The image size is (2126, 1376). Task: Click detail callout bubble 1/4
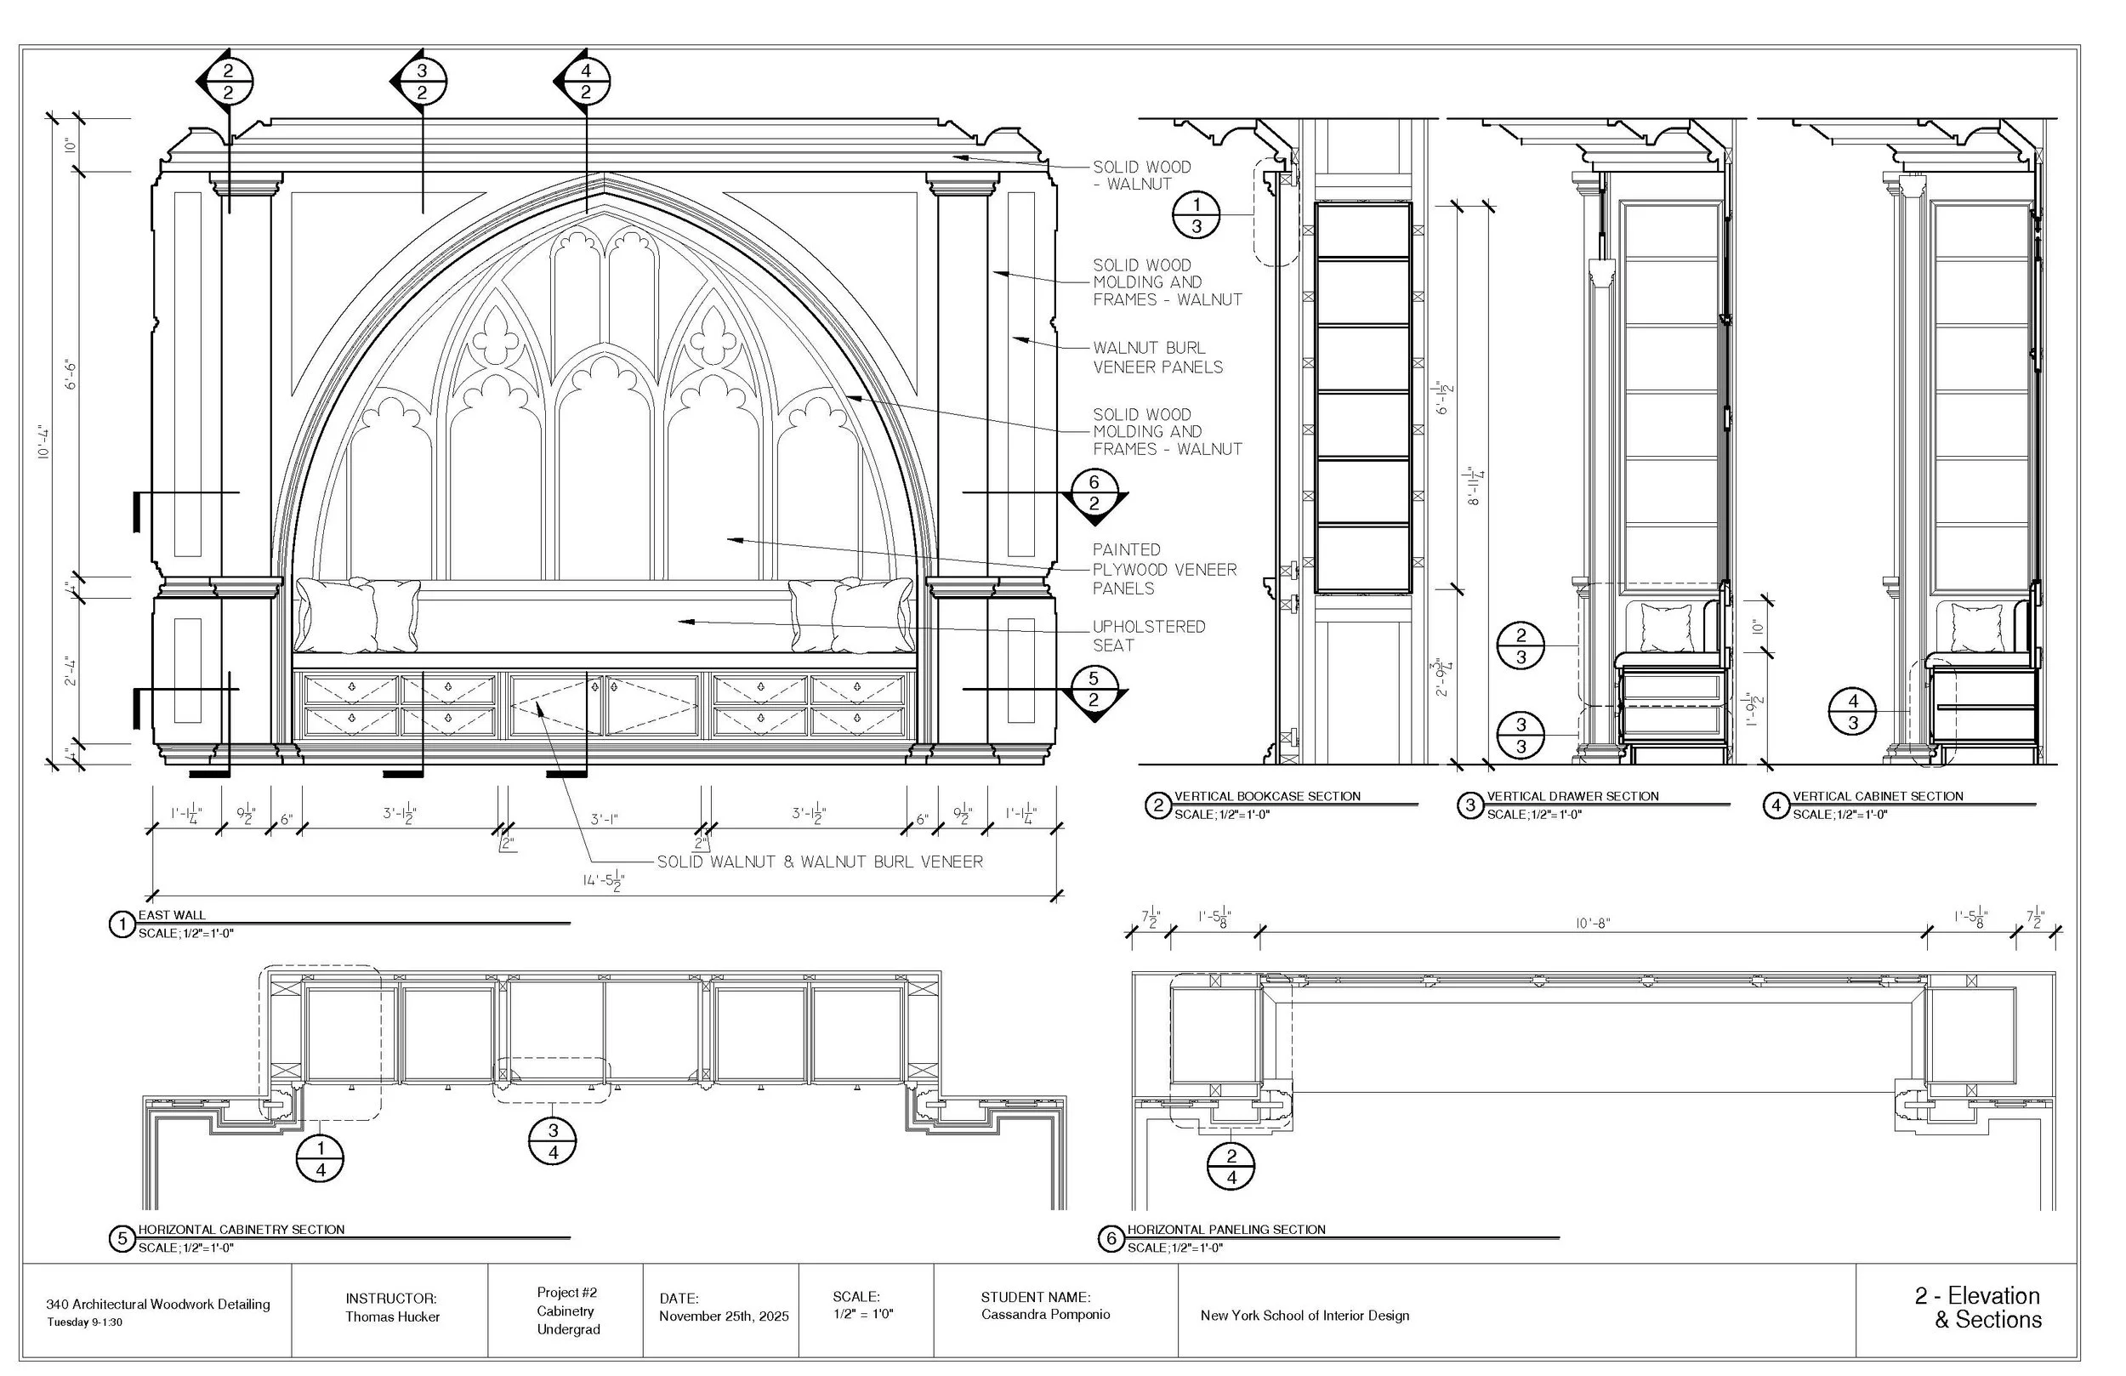pyautogui.click(x=321, y=1158)
